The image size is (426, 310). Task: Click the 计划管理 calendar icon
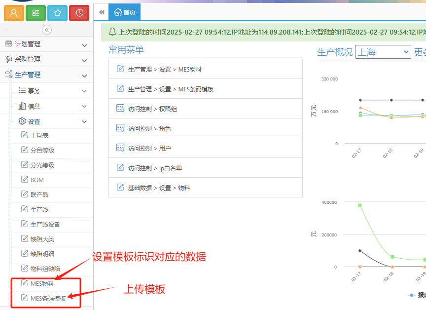tap(9, 43)
